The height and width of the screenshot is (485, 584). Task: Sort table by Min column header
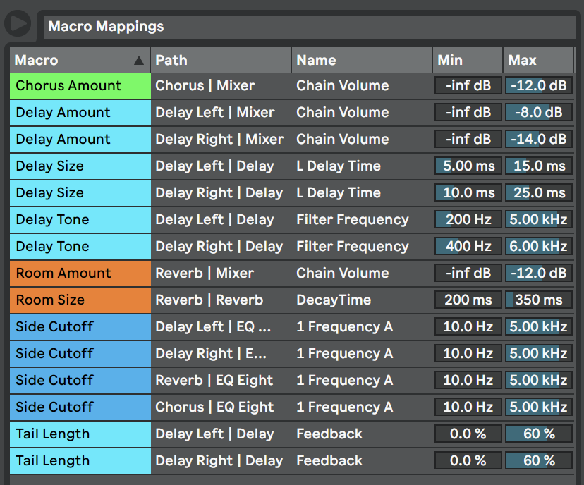tap(468, 61)
